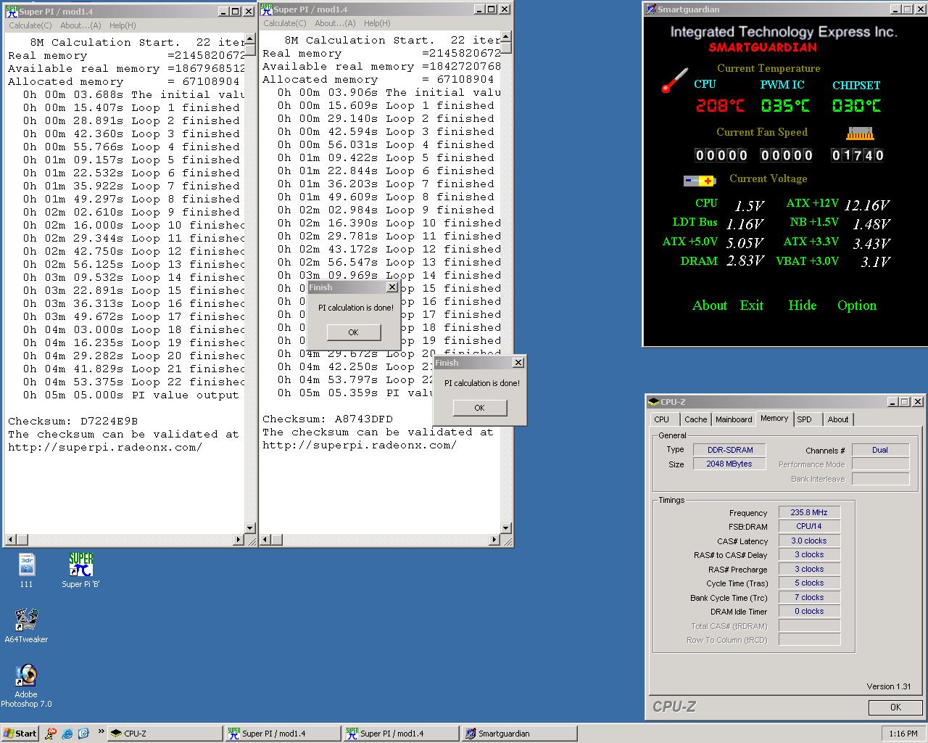Screen dimensions: 928x743
Task: Click the Windows Start button
Action: click(x=20, y=734)
